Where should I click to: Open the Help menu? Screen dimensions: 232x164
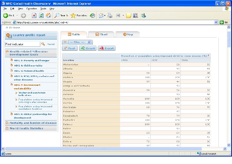tap(52, 9)
